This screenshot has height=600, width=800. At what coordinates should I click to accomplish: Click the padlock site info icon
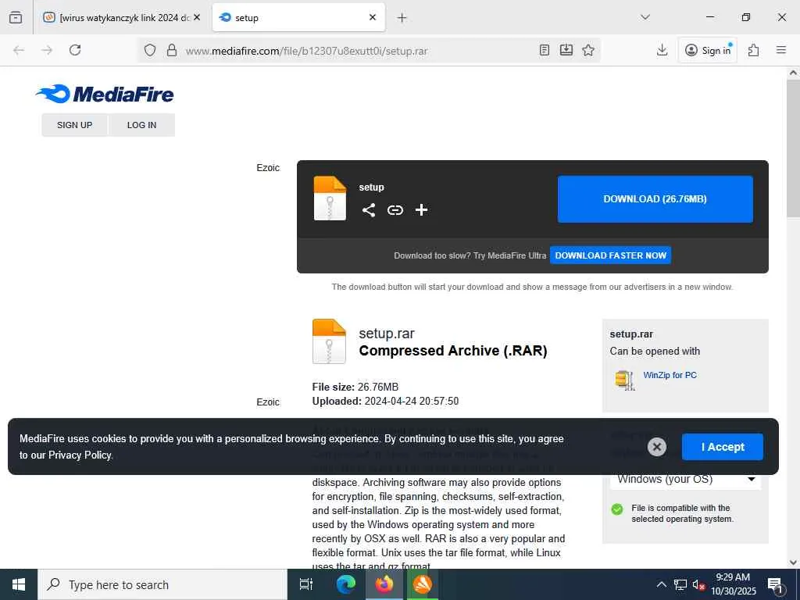[172, 50]
